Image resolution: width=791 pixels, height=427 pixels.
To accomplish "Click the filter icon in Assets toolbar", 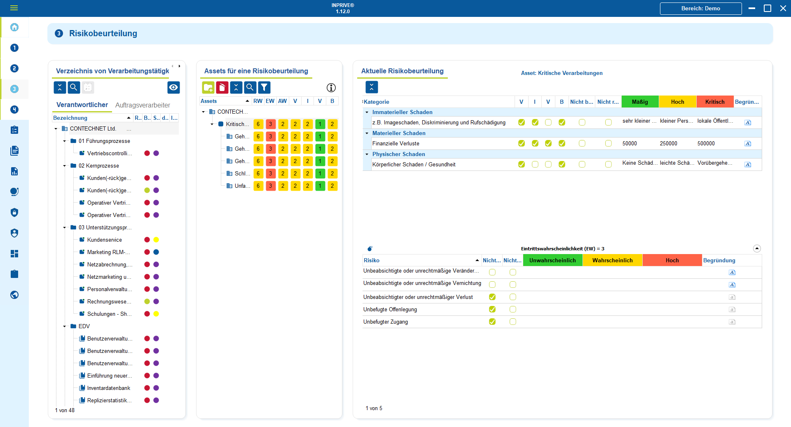I will coord(264,87).
